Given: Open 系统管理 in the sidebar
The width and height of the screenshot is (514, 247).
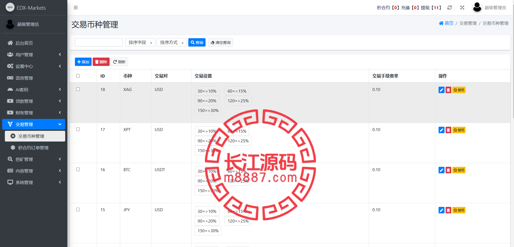Looking at the screenshot, I should 34,182.
